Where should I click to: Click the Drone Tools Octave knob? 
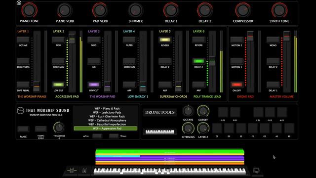tap(188, 111)
